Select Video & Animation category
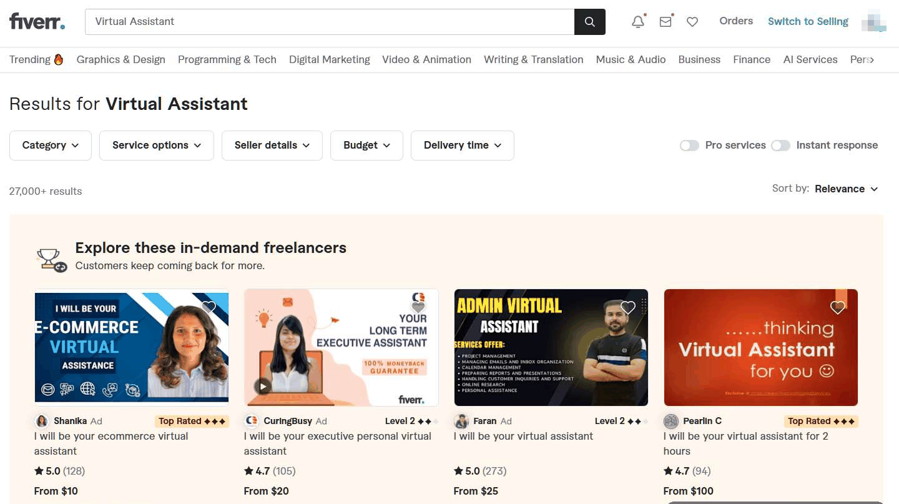Image resolution: width=899 pixels, height=504 pixels. pyautogui.click(x=426, y=60)
